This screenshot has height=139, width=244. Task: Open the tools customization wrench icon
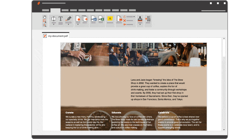148,19
